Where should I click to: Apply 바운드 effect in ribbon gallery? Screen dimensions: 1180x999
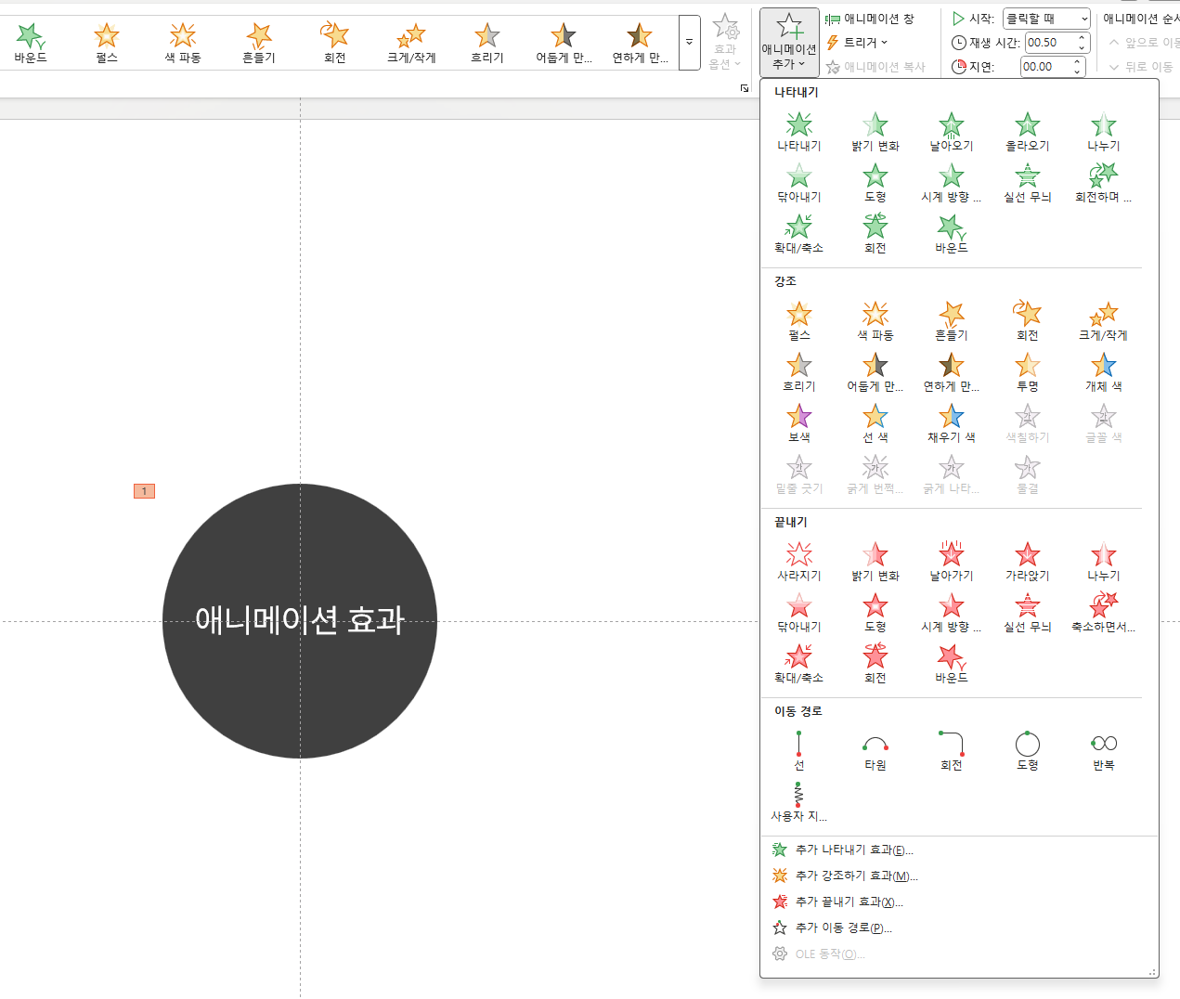(x=31, y=43)
